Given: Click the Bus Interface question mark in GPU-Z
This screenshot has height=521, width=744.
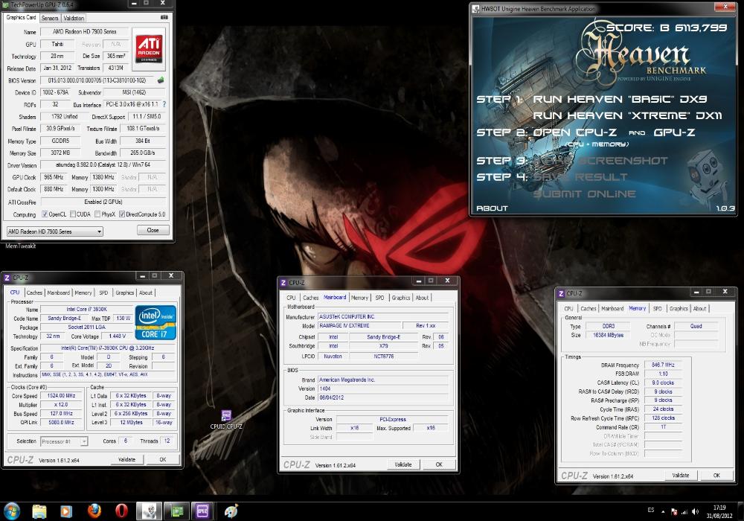Looking at the screenshot, I should click(x=164, y=104).
